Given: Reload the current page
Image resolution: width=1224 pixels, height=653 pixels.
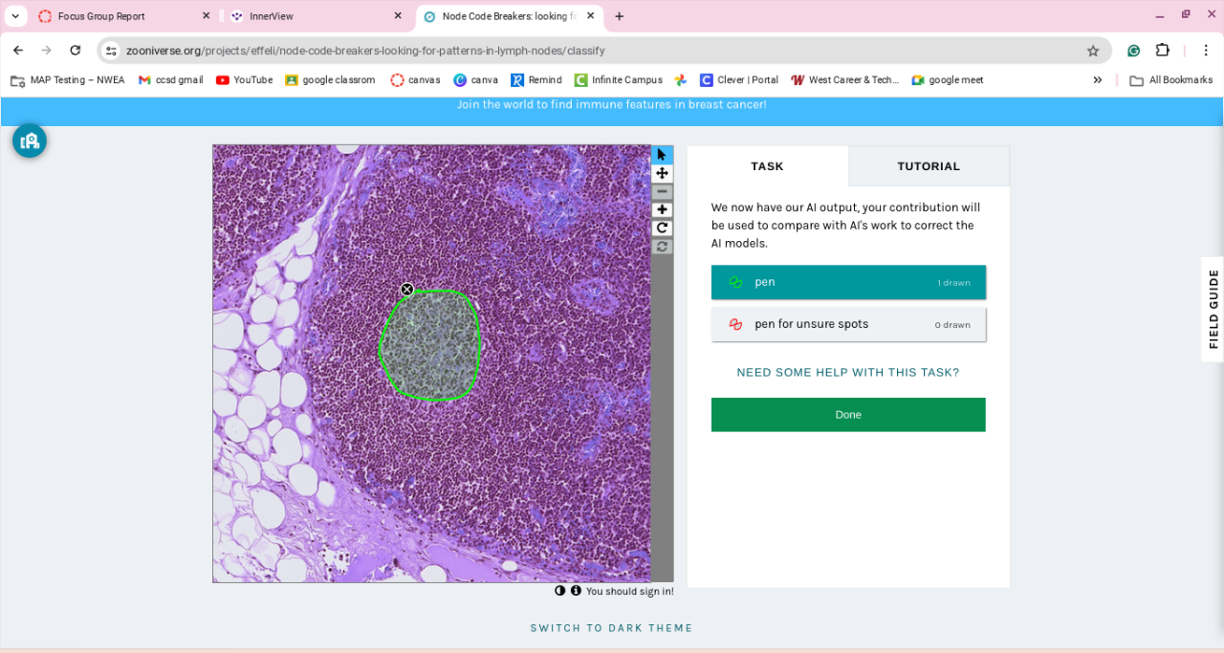Looking at the screenshot, I should (x=76, y=51).
